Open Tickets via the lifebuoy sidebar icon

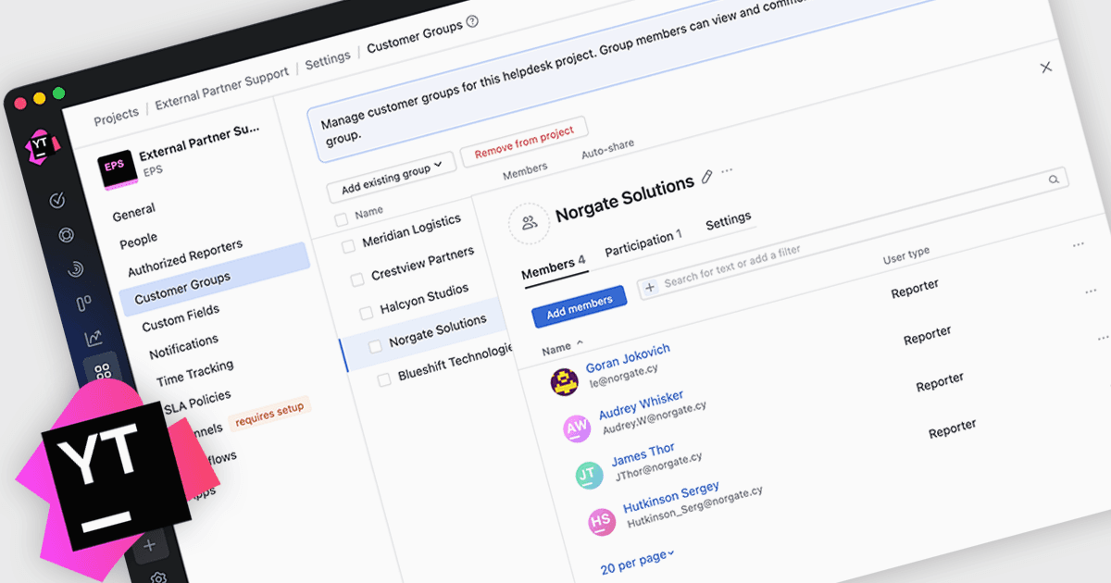click(x=67, y=234)
